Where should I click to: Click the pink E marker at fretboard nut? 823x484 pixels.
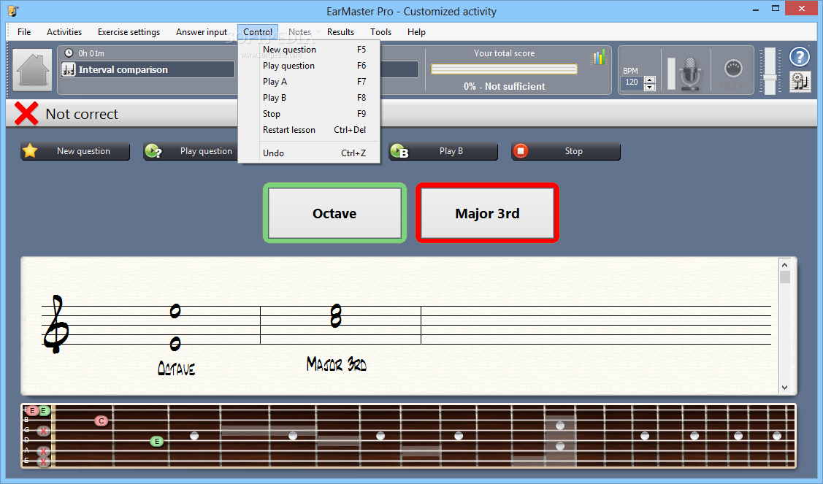(32, 410)
